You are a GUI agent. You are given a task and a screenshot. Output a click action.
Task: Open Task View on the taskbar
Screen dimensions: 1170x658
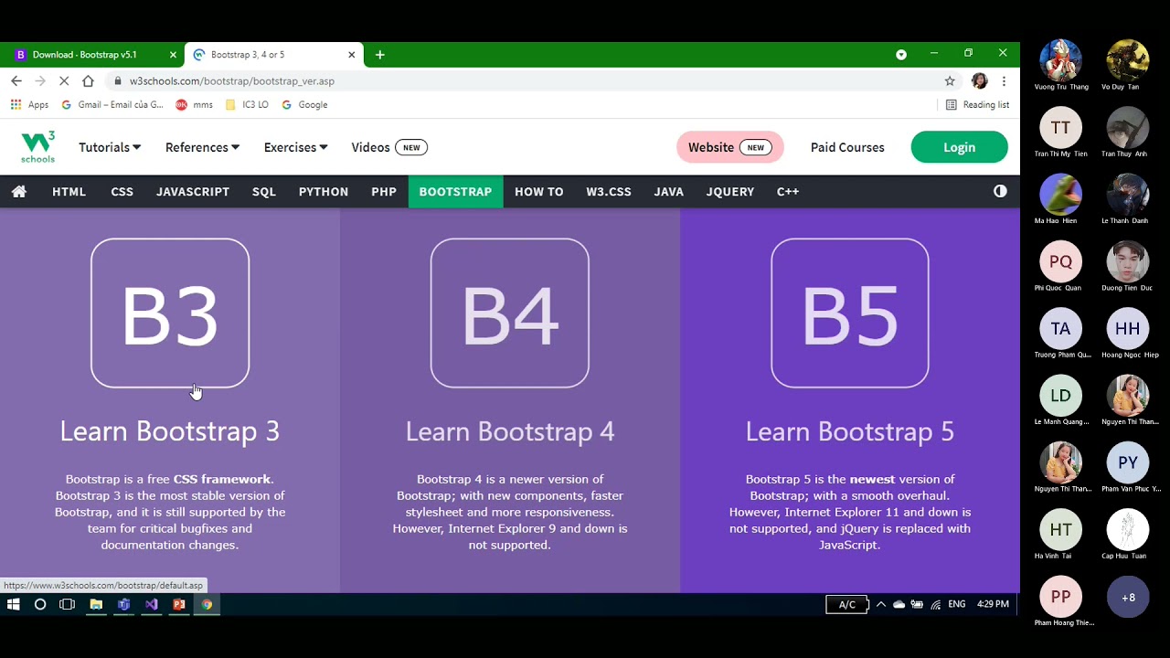coord(67,604)
